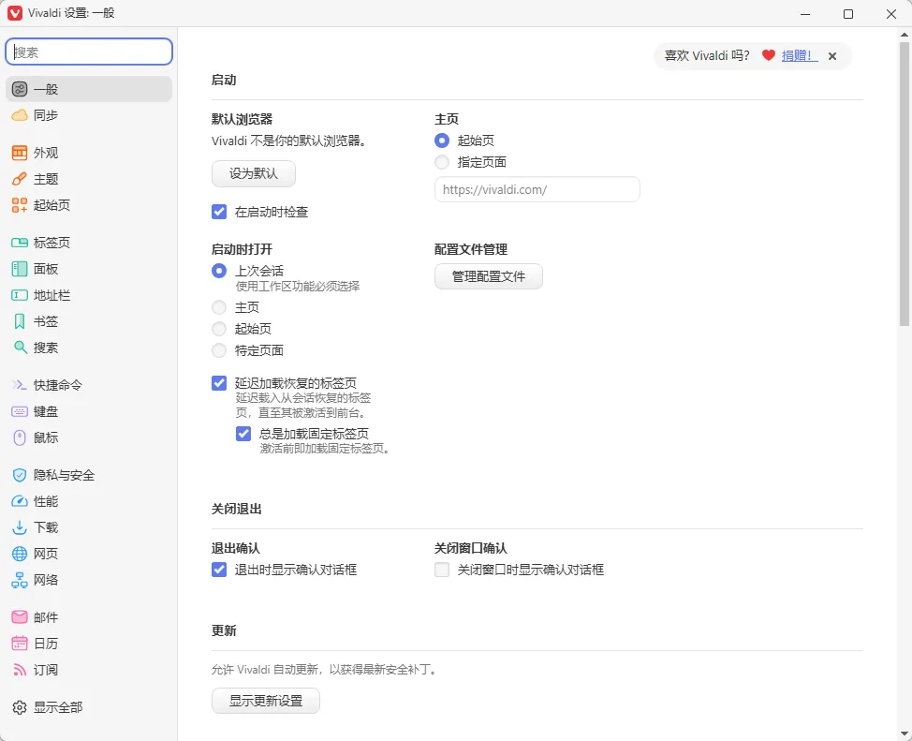Screen dimensions: 912x741
Task: Select the 订阅 feed icon
Action: tap(20, 670)
